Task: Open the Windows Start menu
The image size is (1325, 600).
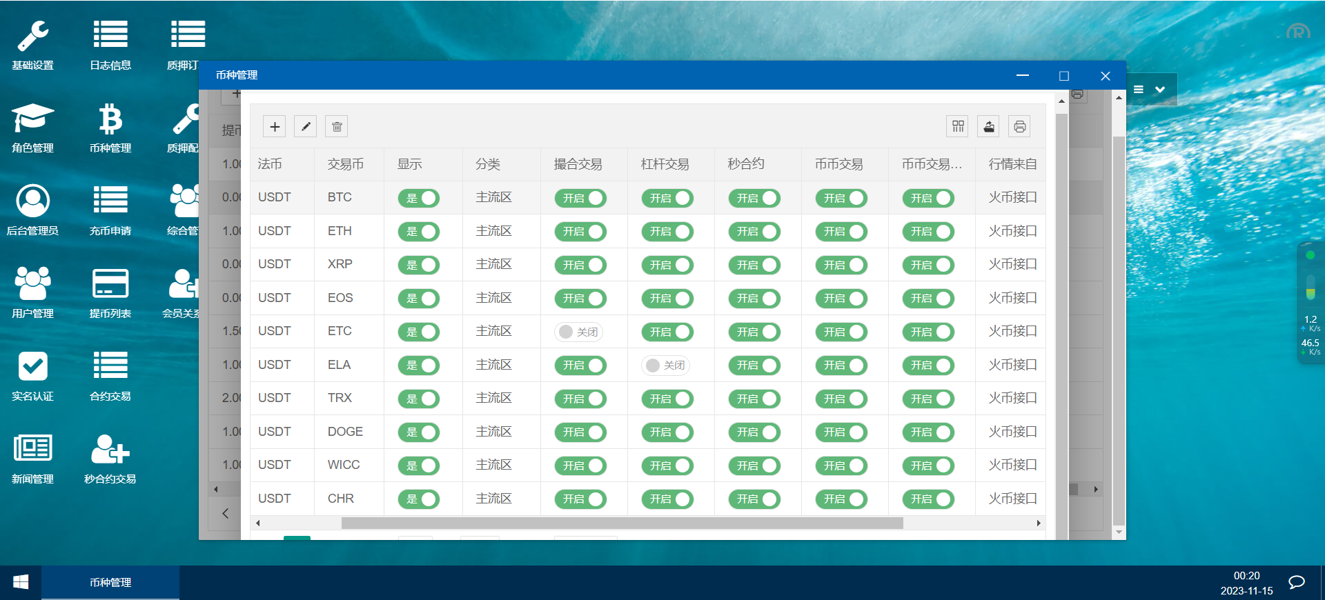Action: coord(21,582)
